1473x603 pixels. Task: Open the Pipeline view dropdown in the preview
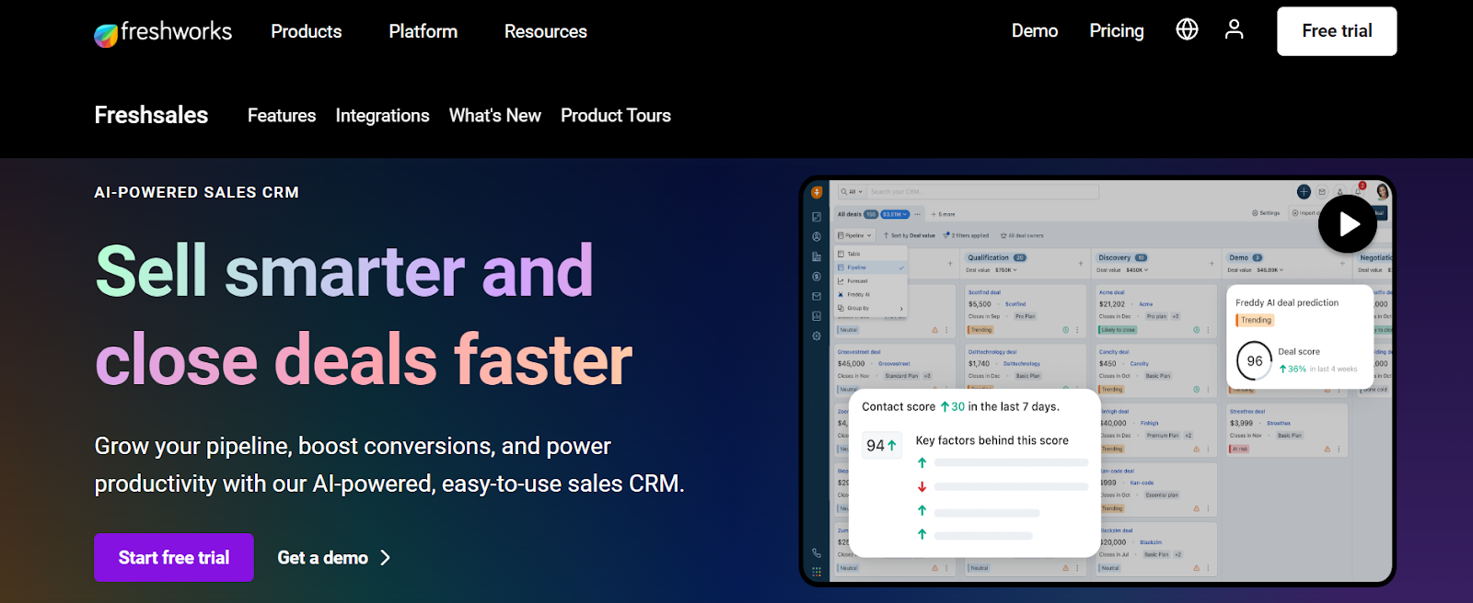(x=854, y=235)
